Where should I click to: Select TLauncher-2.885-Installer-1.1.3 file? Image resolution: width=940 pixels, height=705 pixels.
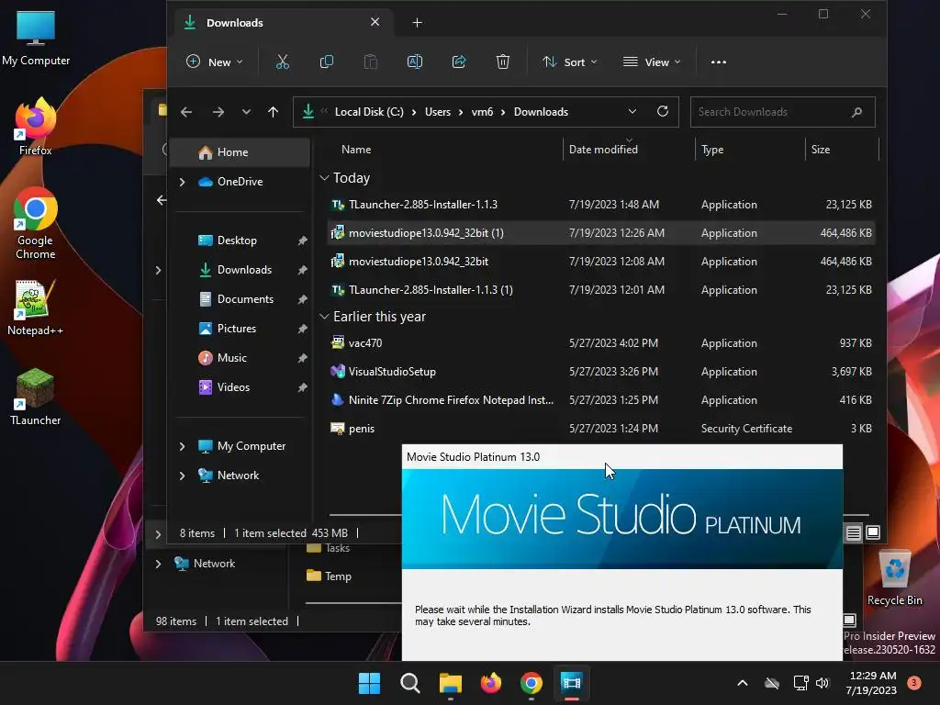click(x=601, y=205)
